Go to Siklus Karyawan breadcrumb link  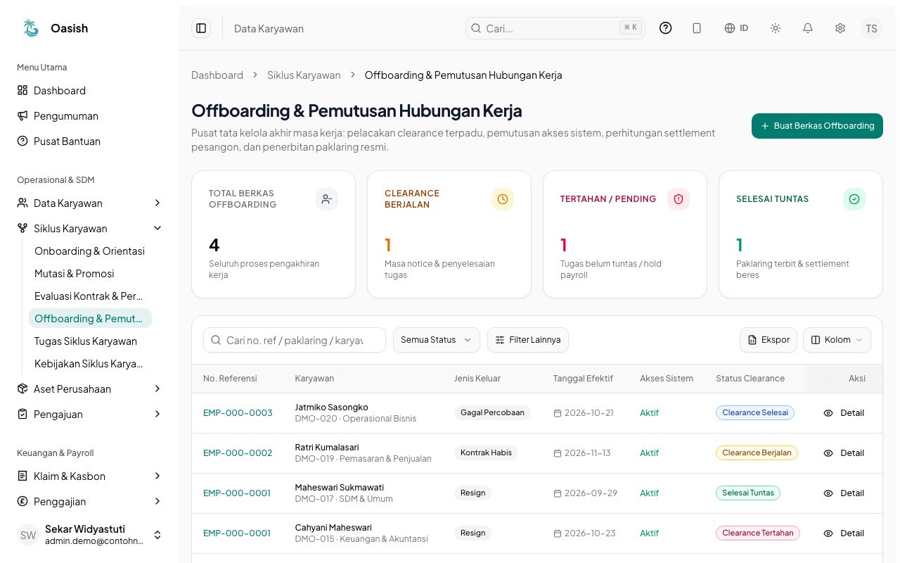[x=304, y=75]
